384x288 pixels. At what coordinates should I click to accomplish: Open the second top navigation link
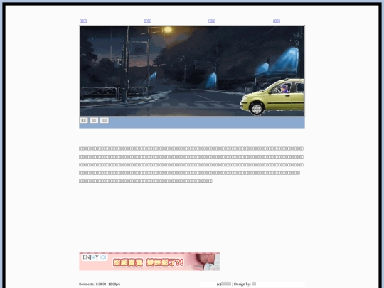pos(148,21)
